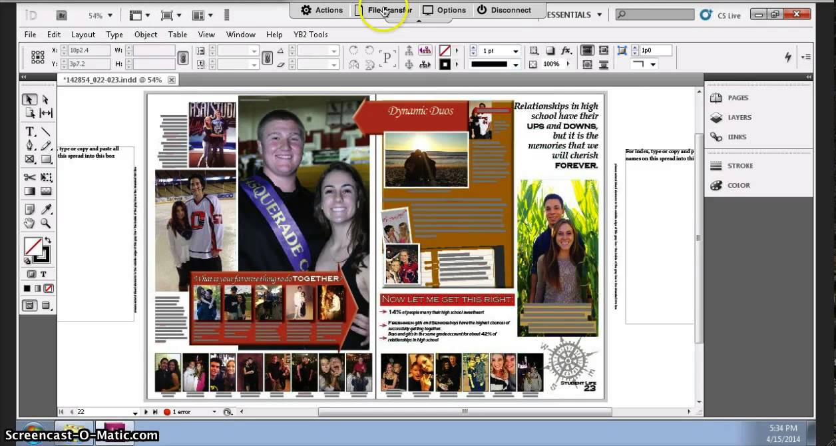Open the Pages panel
836x446 pixels.
(737, 98)
